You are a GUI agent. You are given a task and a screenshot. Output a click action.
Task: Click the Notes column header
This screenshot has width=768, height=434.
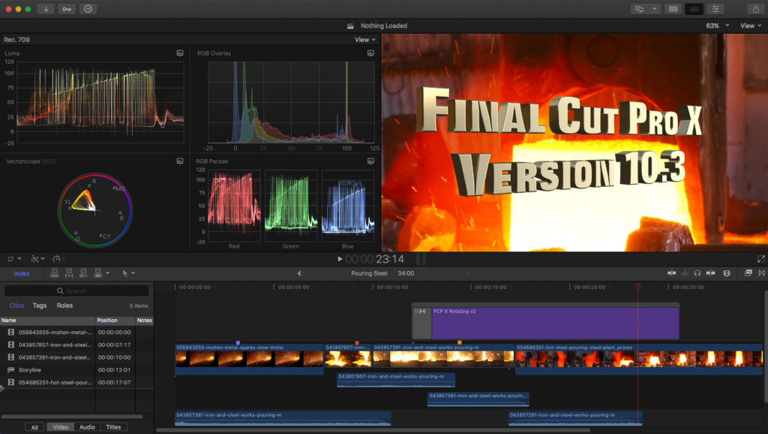coord(145,320)
